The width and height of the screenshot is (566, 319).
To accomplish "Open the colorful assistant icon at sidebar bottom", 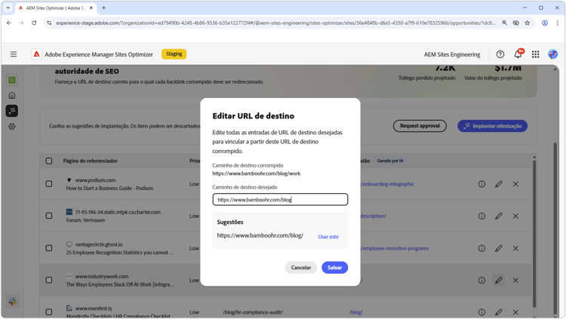I will 13,301.
